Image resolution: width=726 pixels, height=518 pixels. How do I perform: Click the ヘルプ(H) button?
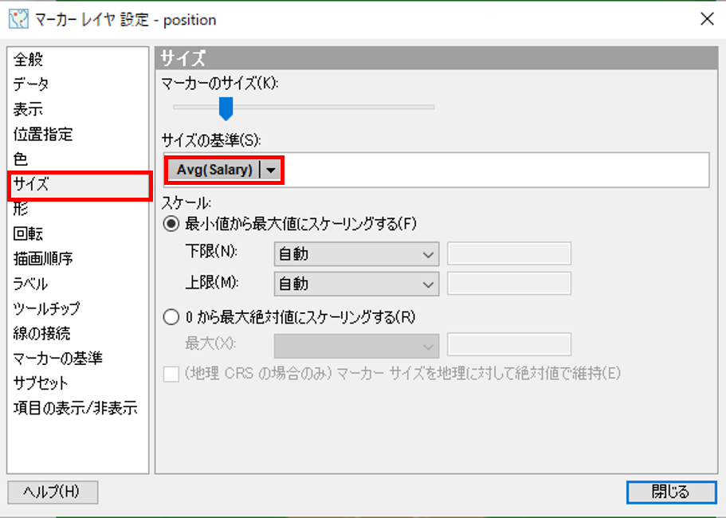(x=53, y=492)
